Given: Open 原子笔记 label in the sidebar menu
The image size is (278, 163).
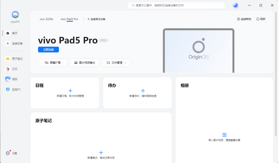Looking at the screenshot, I should 18,59.
